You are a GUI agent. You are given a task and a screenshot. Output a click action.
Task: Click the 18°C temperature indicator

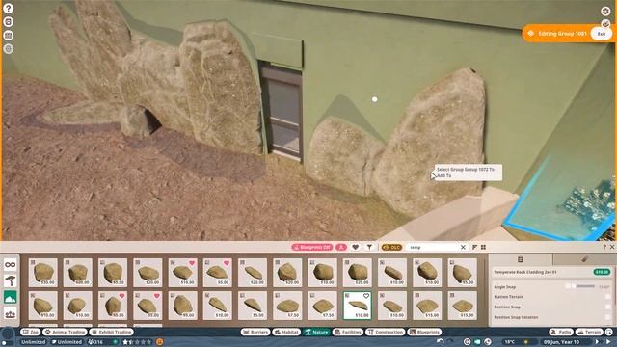pyautogui.click(x=510, y=342)
